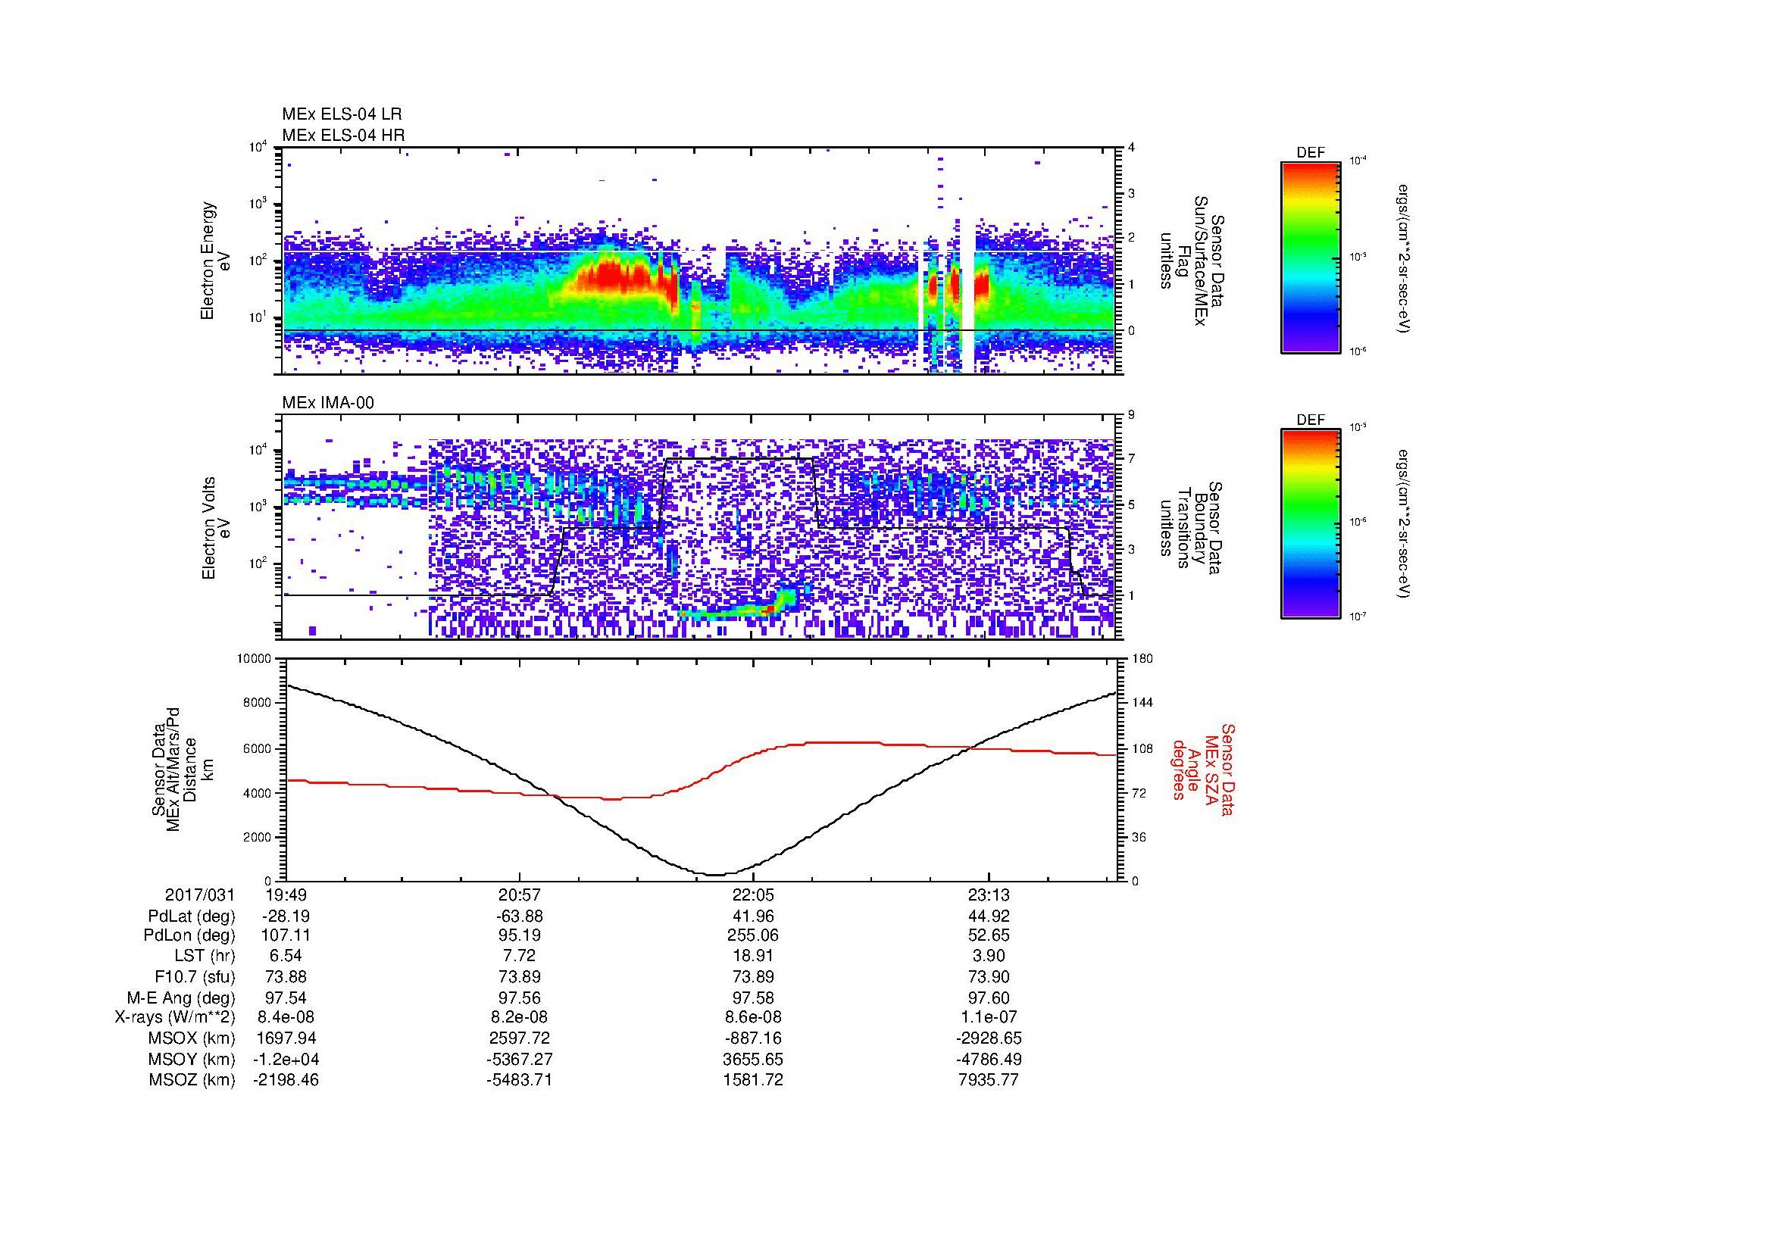Click the MSOX value '1697.94'
This screenshot has height=1252, width=1772.
tap(286, 1038)
